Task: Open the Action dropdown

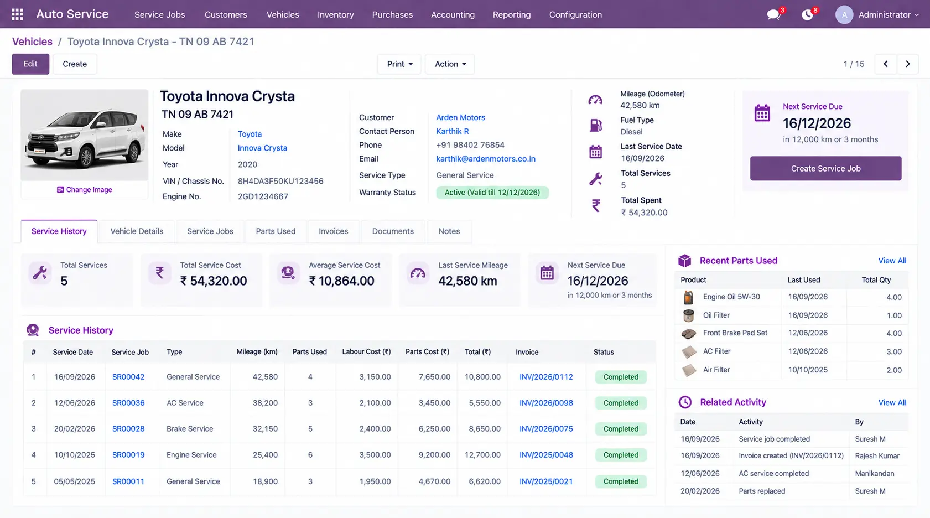Action: pos(450,64)
